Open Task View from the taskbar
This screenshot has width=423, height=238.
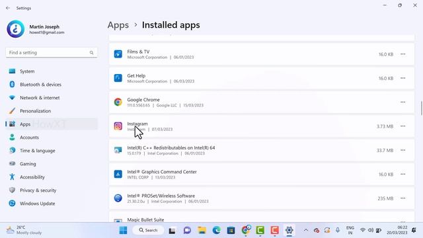tap(172, 231)
